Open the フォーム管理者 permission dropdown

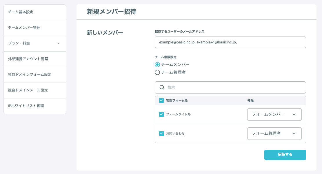pyautogui.click(x=274, y=133)
